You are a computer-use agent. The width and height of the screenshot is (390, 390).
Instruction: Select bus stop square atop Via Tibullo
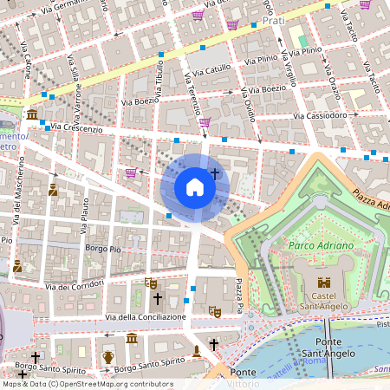[x=161, y=55]
